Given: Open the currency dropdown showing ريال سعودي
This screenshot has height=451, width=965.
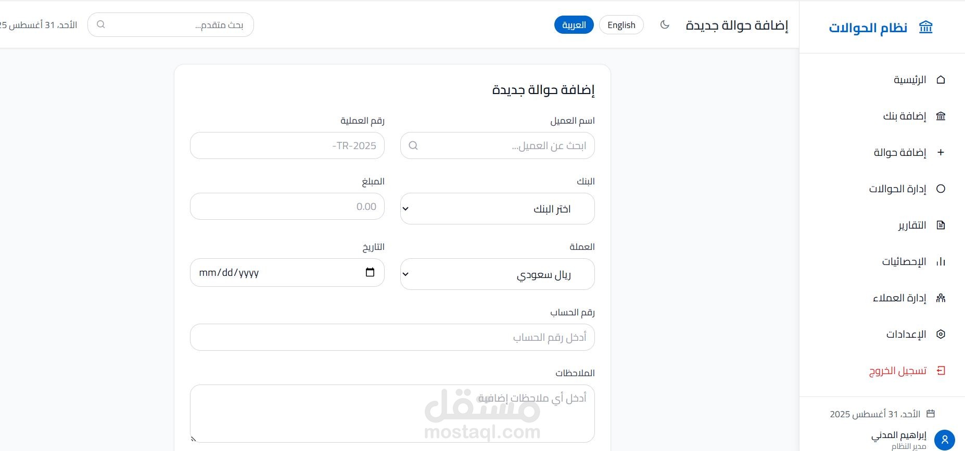Looking at the screenshot, I should pyautogui.click(x=498, y=274).
